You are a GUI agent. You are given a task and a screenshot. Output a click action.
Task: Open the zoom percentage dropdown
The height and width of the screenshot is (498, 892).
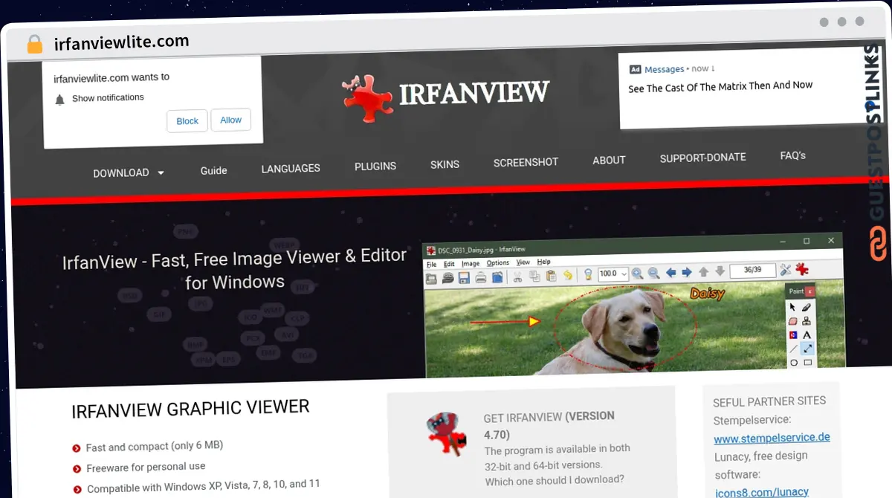coord(625,273)
